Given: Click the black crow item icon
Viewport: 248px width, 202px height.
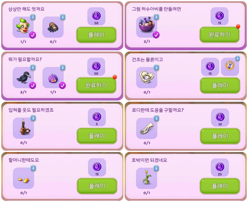Looking at the screenshot, I should [23, 77].
